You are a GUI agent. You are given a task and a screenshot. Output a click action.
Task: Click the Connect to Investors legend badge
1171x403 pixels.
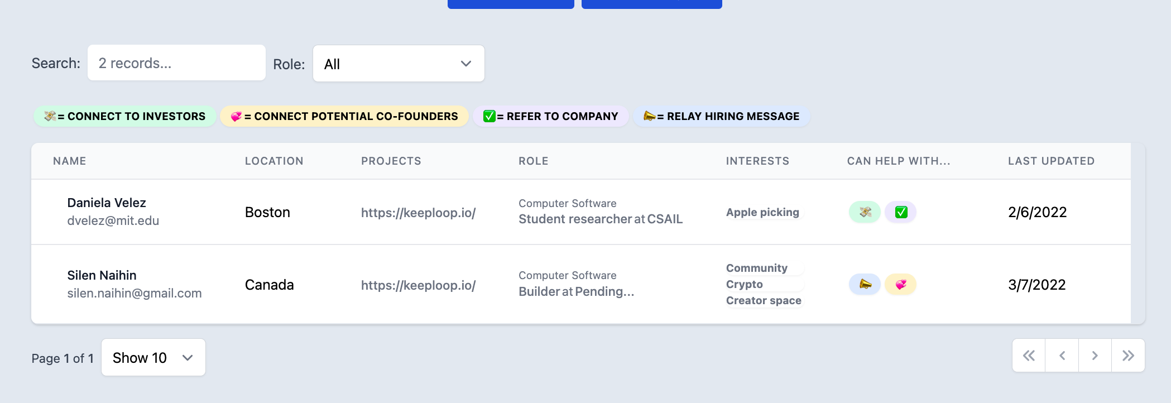pos(125,116)
